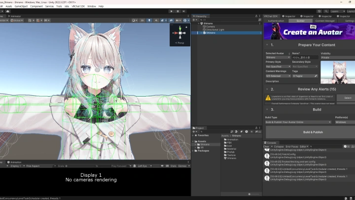Open the Build Type dropdown
355x200 pixels.
(298, 122)
